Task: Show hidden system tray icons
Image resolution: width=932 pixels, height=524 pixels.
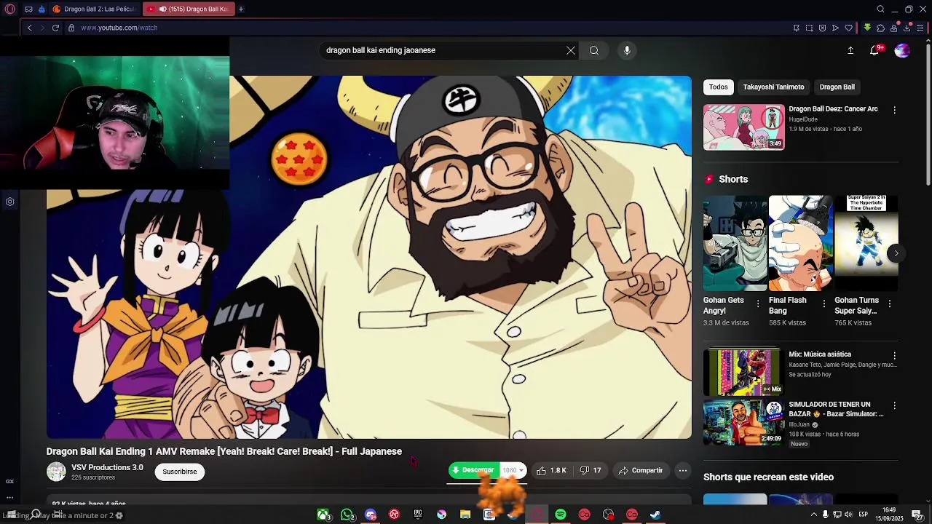Action: click(x=814, y=515)
